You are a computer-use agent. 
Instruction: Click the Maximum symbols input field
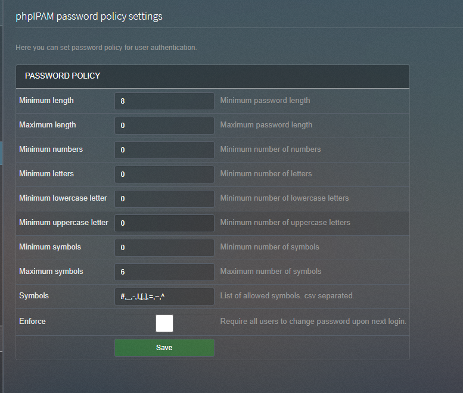click(x=164, y=272)
